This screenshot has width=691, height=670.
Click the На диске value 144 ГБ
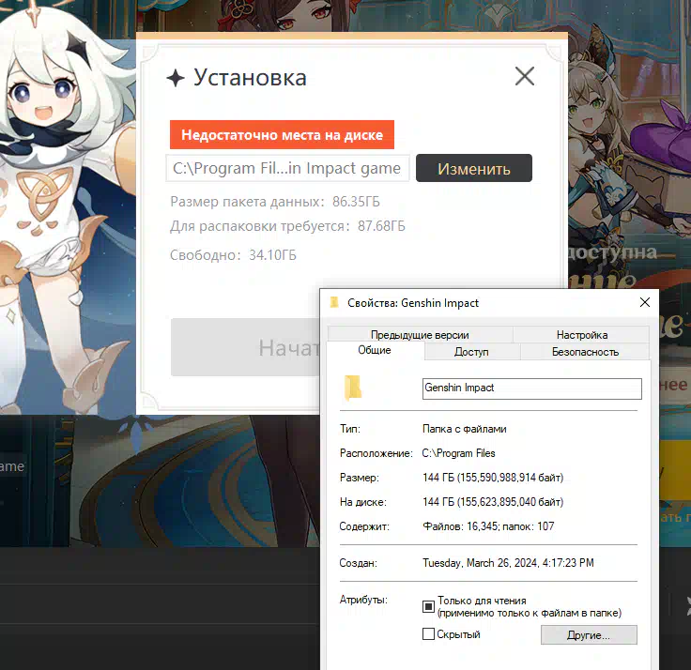pos(493,502)
